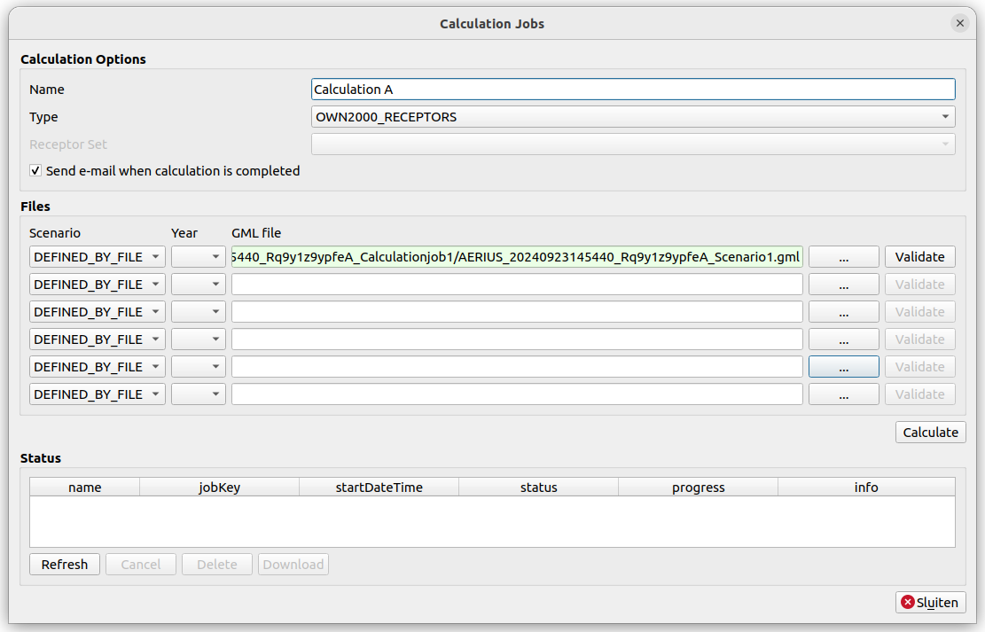Screen dimensions: 985x632
Task: Click the Name field containing Calculation A
Action: 633,90
